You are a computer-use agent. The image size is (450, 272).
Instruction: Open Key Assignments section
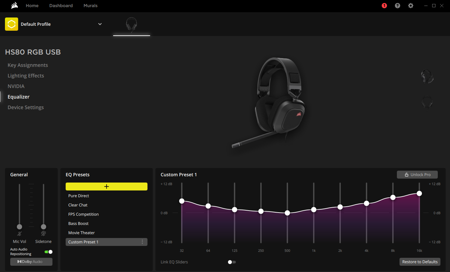28,65
